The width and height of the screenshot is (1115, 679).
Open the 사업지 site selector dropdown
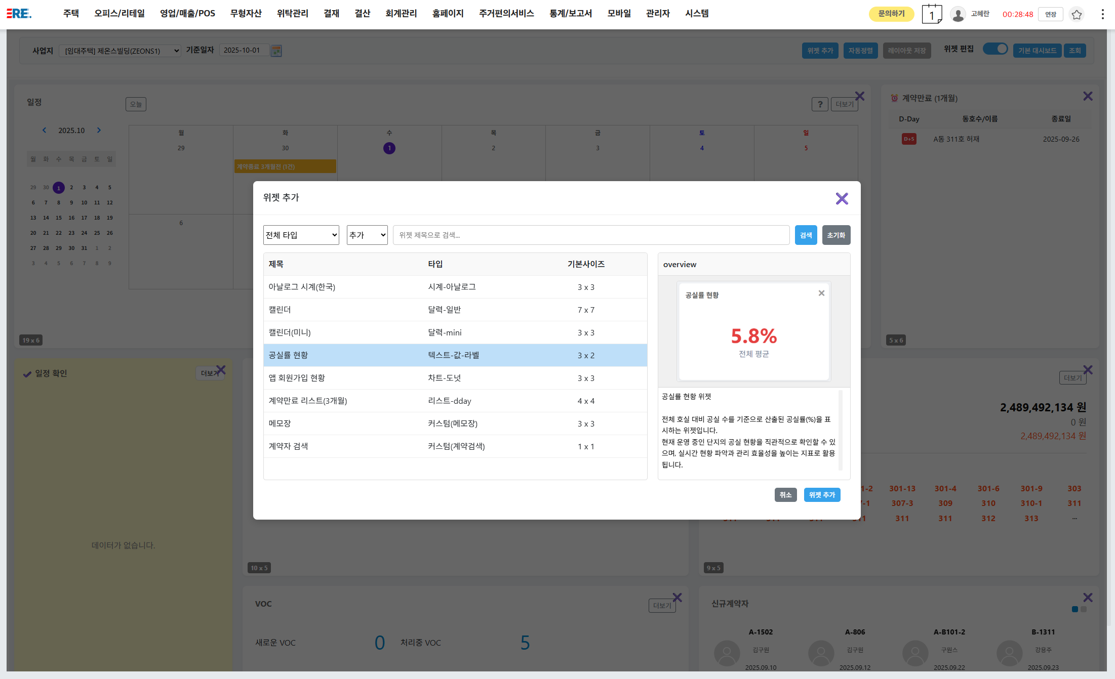120,51
